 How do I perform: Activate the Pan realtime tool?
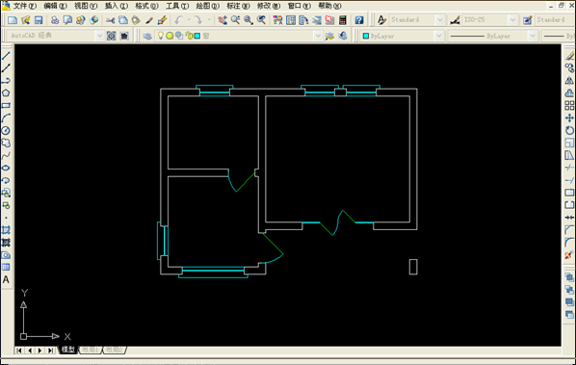coord(223,20)
